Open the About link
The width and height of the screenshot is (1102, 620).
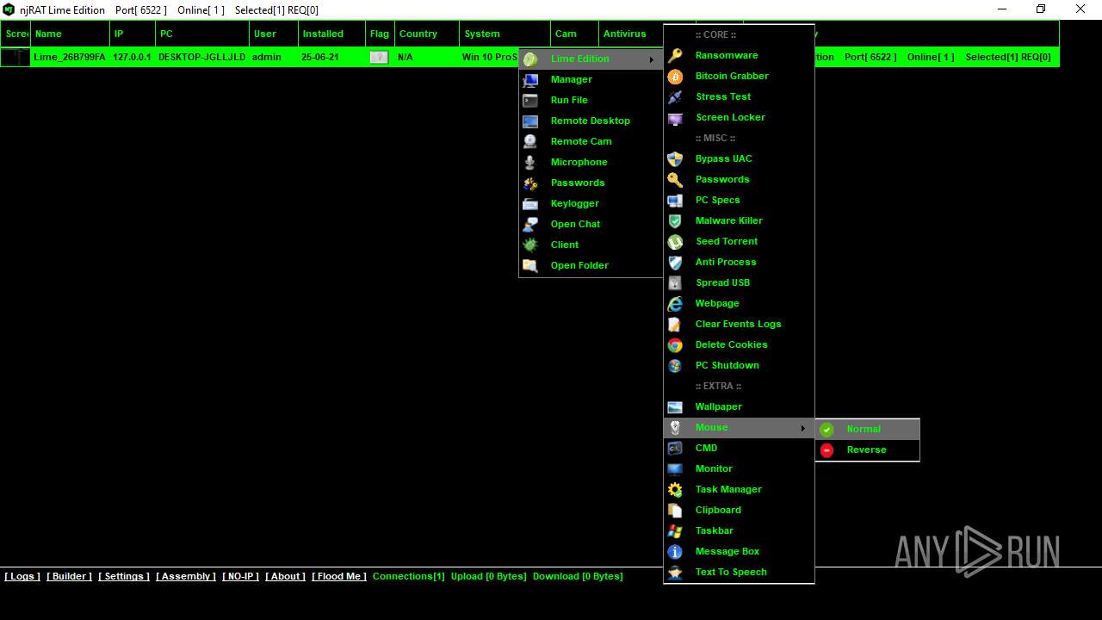(285, 576)
